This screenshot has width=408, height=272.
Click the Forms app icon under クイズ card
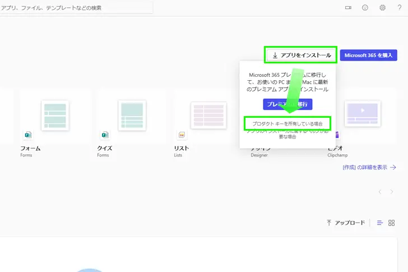[x=105, y=135]
